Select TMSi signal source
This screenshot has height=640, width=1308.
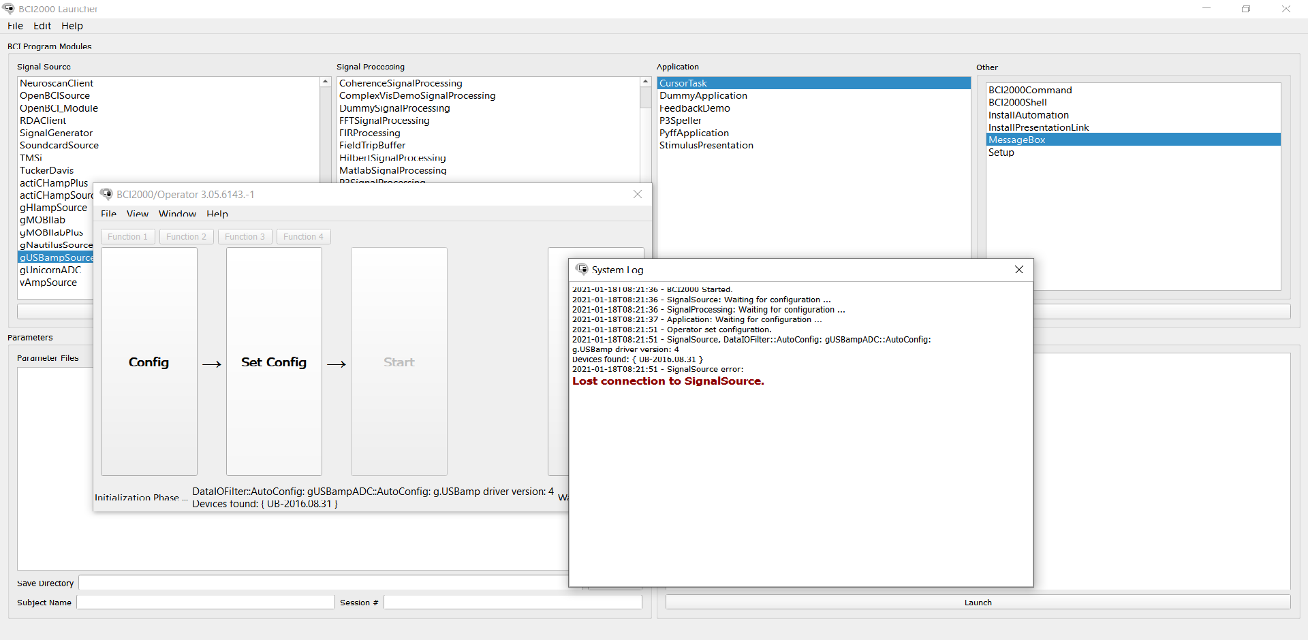(31, 158)
